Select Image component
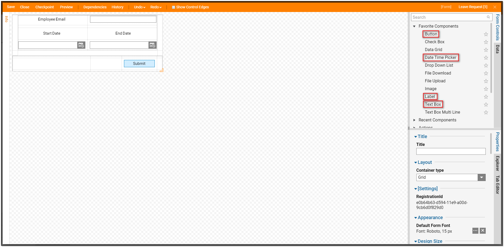Image resolution: width=504 pixels, height=247 pixels. pyautogui.click(x=430, y=89)
